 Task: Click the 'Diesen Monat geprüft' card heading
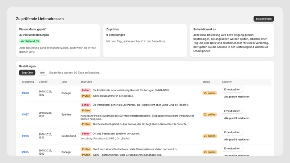[33, 29]
